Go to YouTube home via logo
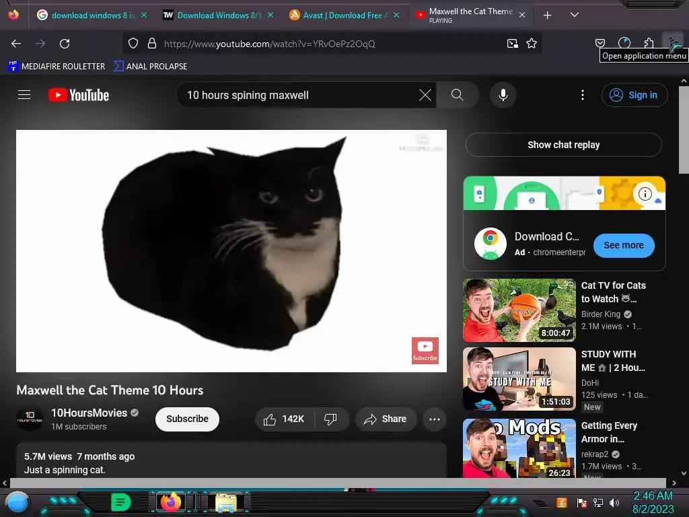Screen dimensions: 689x517 [79, 95]
